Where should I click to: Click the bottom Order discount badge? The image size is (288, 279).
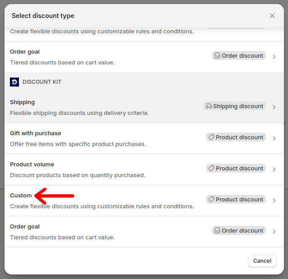[x=239, y=230]
